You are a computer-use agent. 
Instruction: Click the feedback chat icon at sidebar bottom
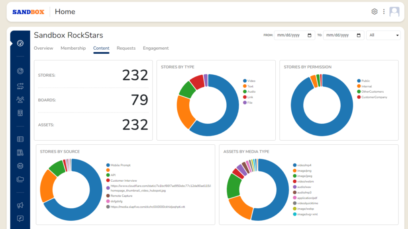(20, 218)
